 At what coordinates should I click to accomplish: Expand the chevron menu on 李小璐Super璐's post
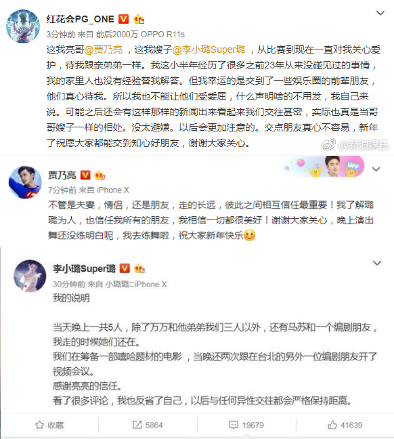377,263
